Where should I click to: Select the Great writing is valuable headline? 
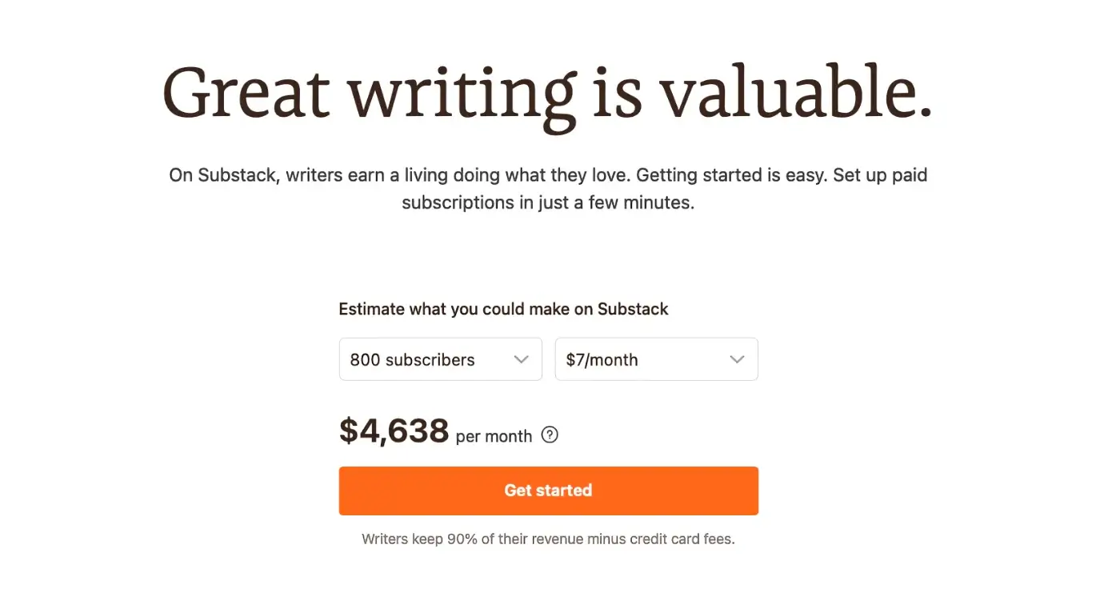[547, 90]
